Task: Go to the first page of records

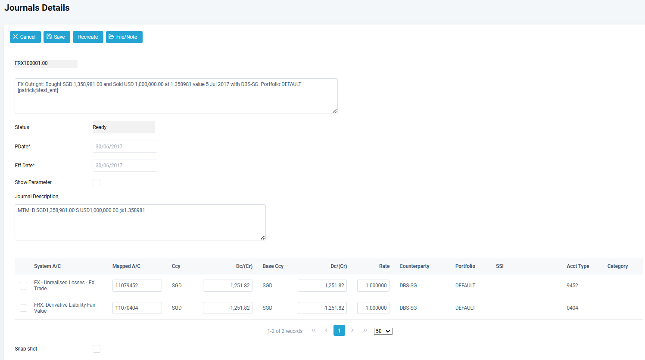Action: [x=314, y=330]
